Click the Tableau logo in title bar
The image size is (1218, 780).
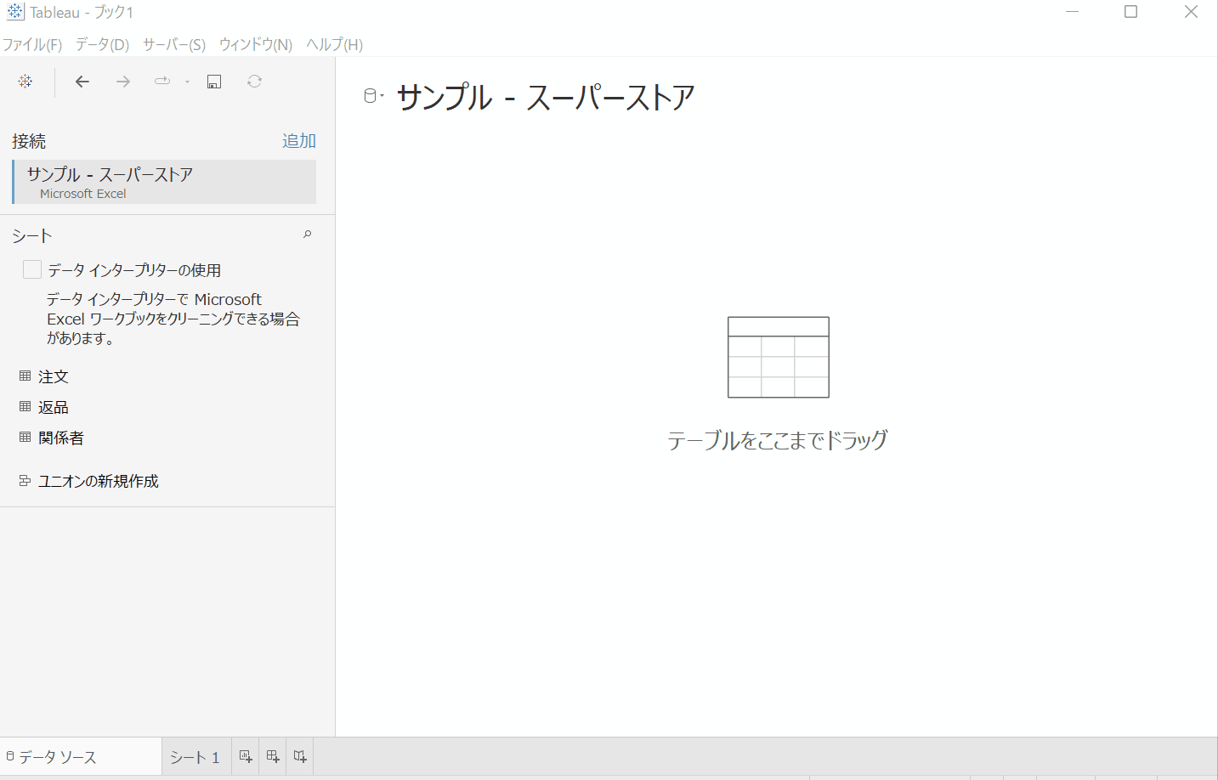(x=15, y=12)
